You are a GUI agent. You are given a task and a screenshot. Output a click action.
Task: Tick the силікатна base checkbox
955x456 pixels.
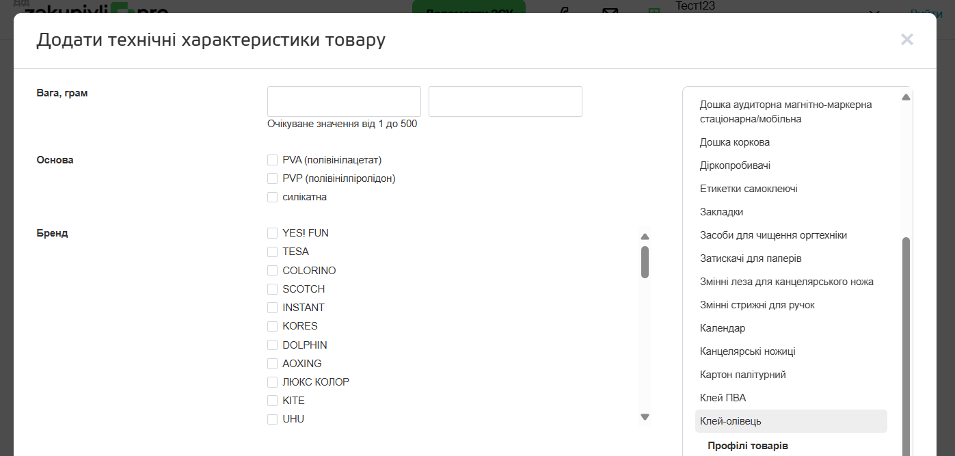point(273,198)
